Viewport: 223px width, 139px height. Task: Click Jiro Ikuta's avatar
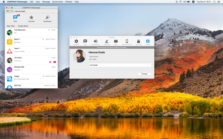coord(9,60)
